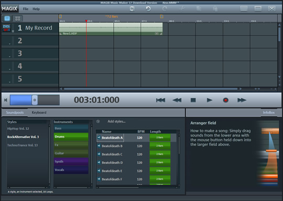Select the Vocals instrument
The width and height of the screenshot is (283, 201).
(71, 170)
